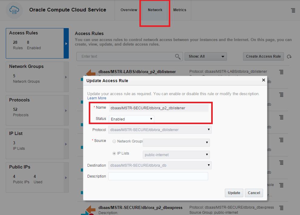The width and height of the screenshot is (300, 215).
Task: Open the Learn More link
Action: click(97, 98)
